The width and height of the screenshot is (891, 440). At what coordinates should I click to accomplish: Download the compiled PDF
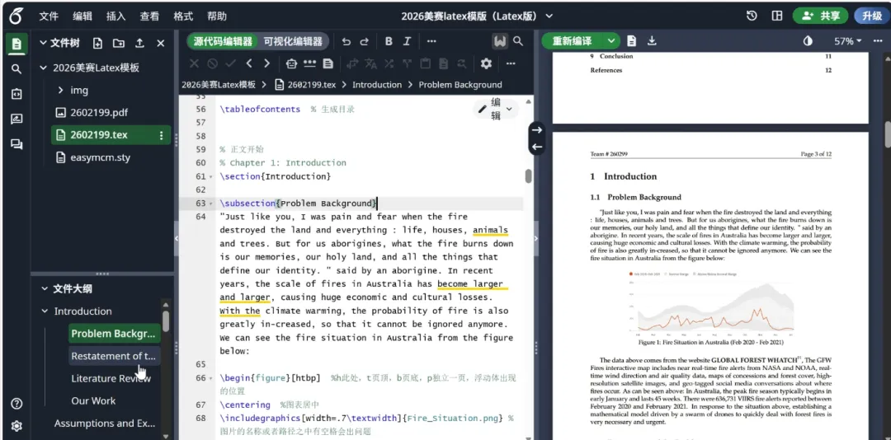click(652, 41)
